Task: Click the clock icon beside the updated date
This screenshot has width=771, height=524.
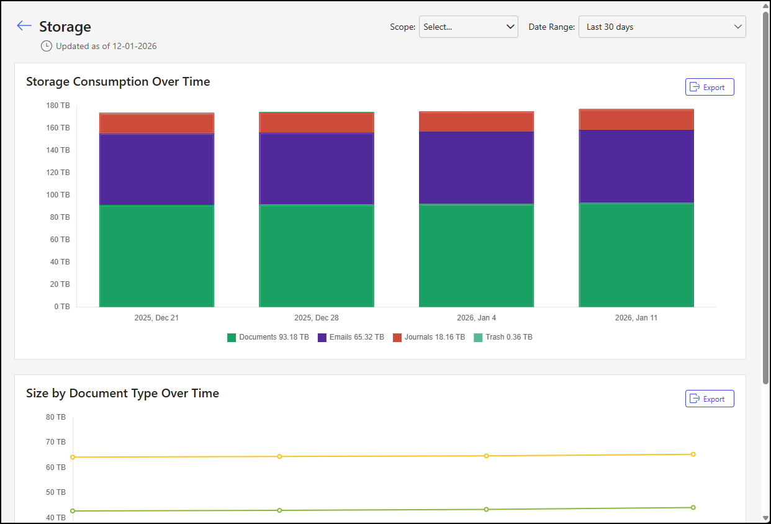Action: [x=47, y=46]
